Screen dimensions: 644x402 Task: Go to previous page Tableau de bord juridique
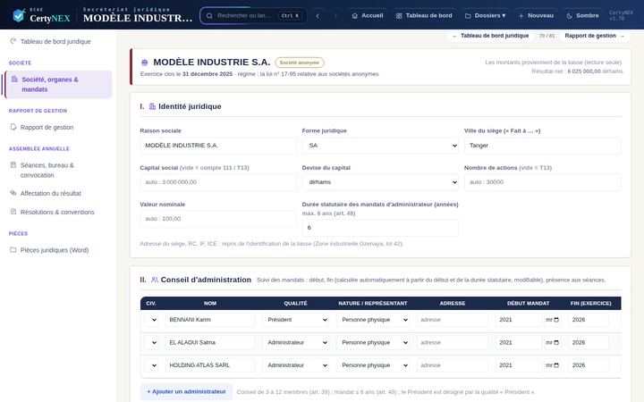[490, 36]
